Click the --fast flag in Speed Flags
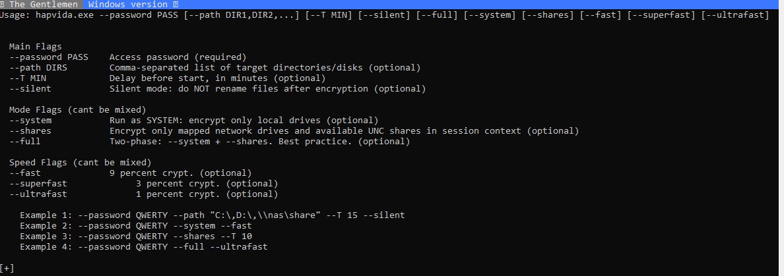 (25, 173)
